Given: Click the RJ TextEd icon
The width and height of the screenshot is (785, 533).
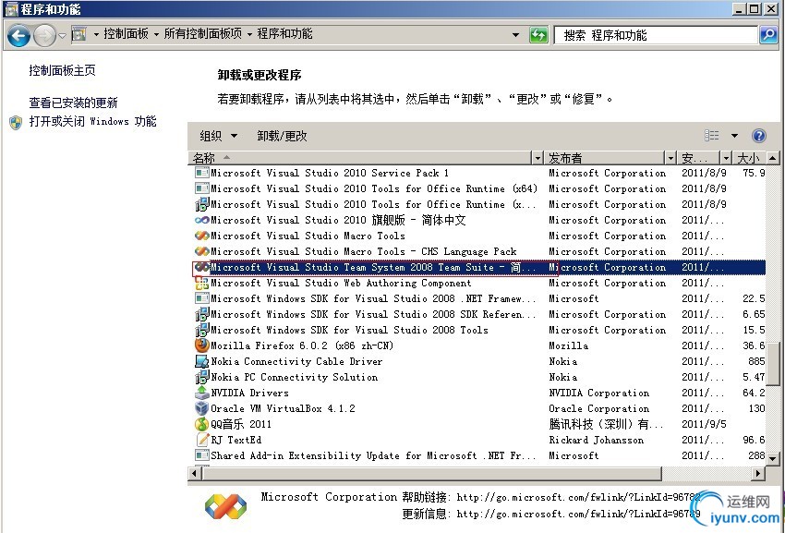Looking at the screenshot, I should (201, 440).
